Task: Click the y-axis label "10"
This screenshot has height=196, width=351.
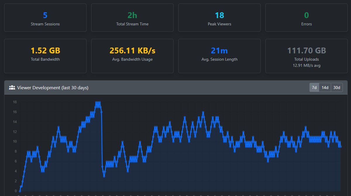Action: [x=15, y=142]
